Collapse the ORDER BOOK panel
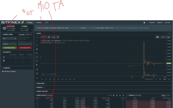 click(36, 95)
